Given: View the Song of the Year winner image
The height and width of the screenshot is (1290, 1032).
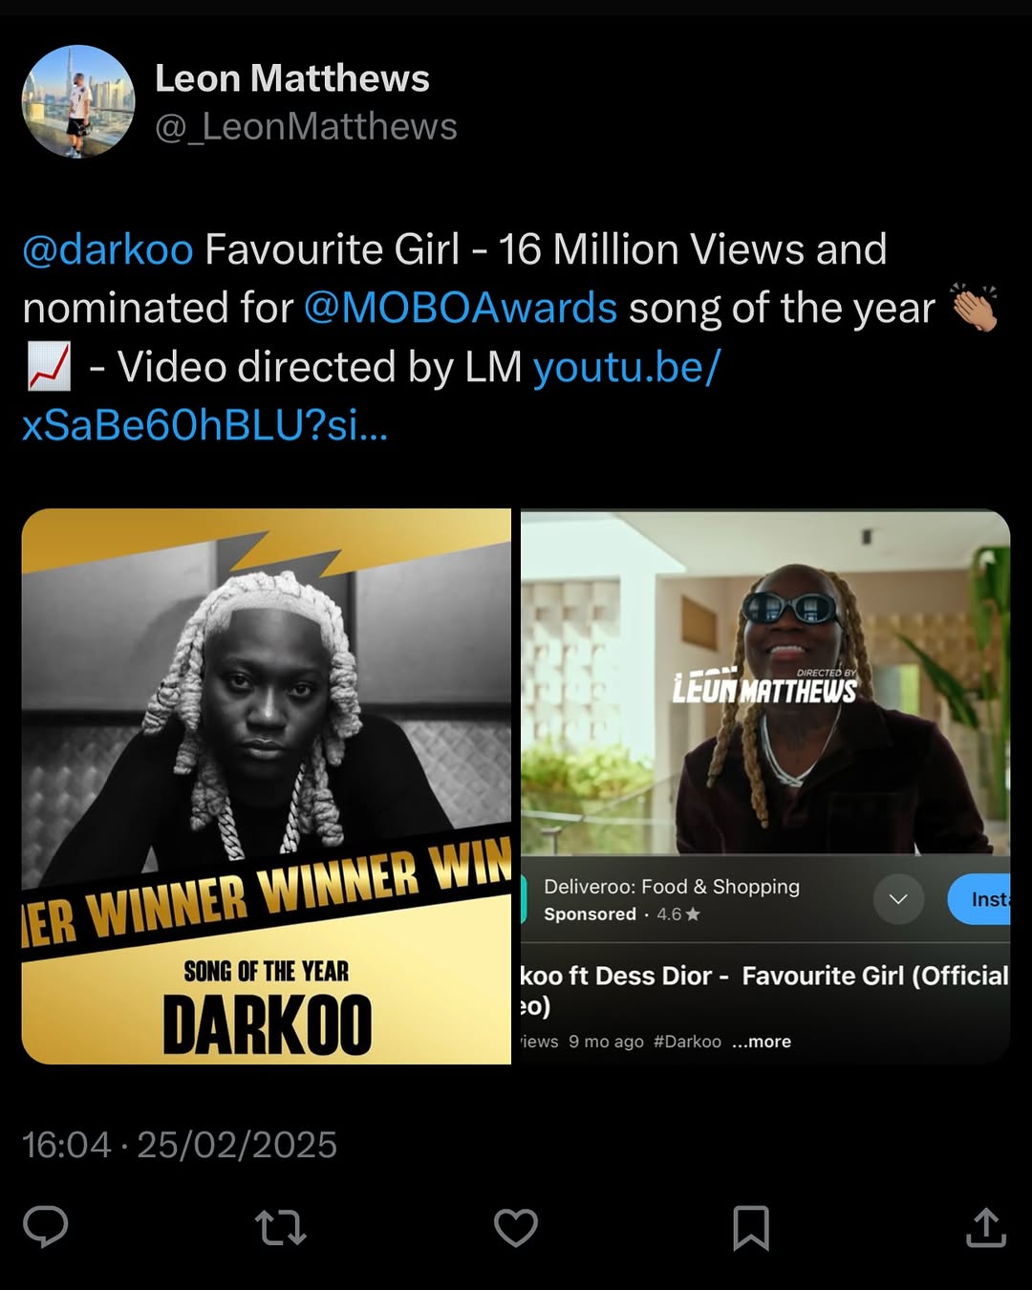Looking at the screenshot, I should 267,786.
